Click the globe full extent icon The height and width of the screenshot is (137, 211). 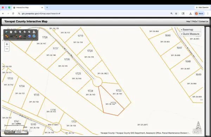[6, 32]
